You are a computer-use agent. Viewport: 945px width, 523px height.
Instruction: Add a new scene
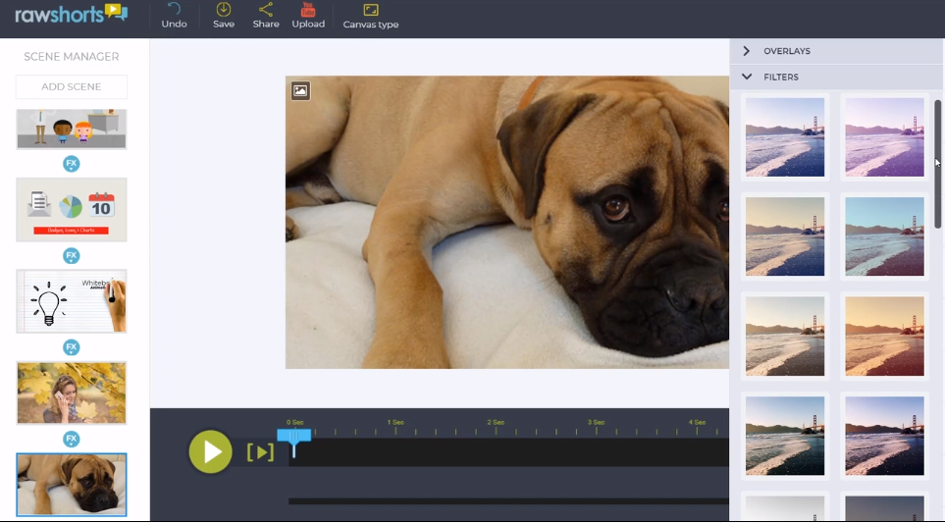click(71, 86)
